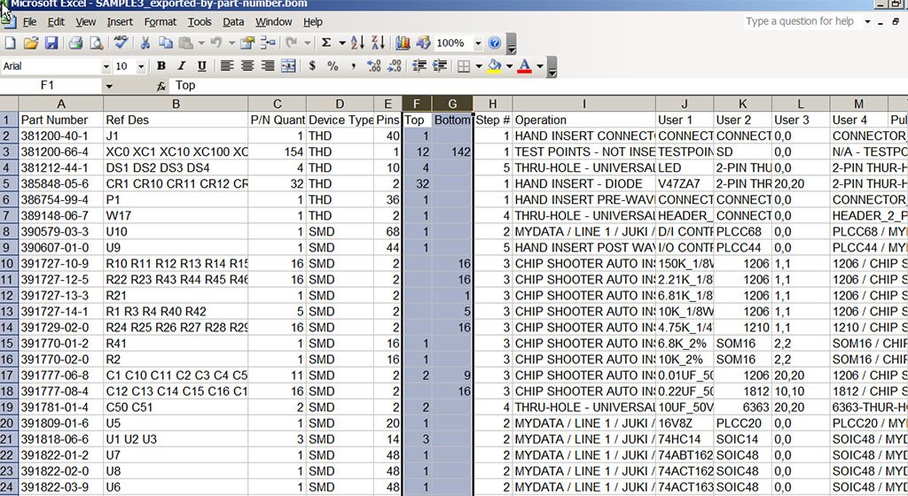Redo the last undone action

pos(291,43)
